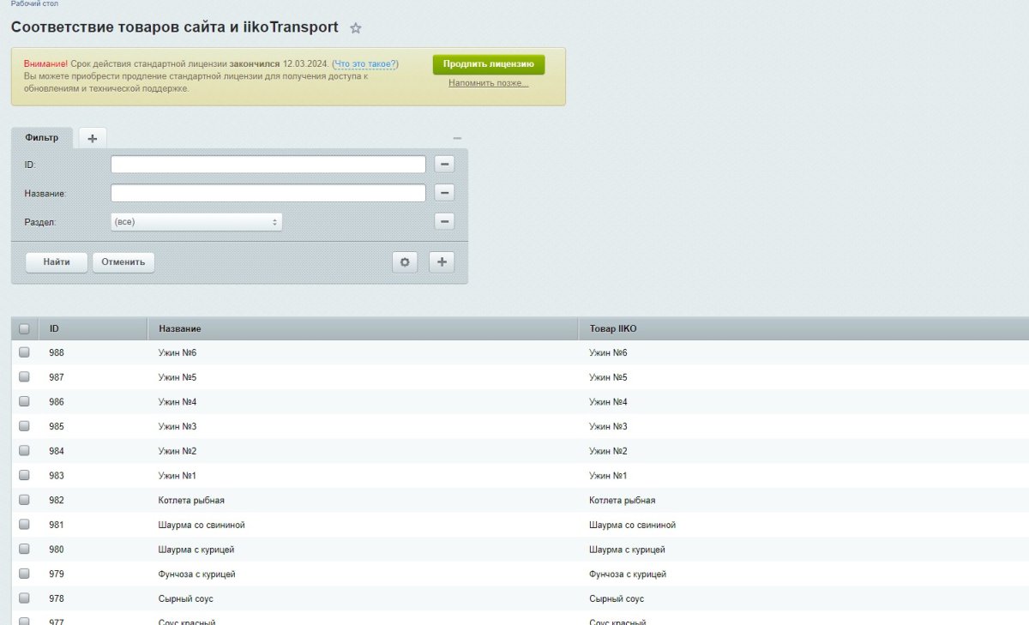This screenshot has height=625, width=1029.
Task: Remove the Раздел filter field with minus icon
Action: tap(444, 220)
